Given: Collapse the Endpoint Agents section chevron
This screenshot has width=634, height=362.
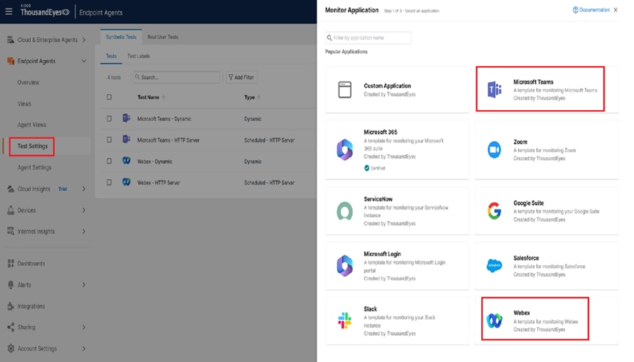Looking at the screenshot, I should coord(84,61).
